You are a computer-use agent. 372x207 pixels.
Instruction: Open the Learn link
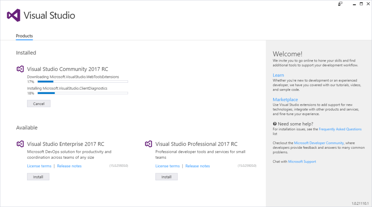click(278, 75)
